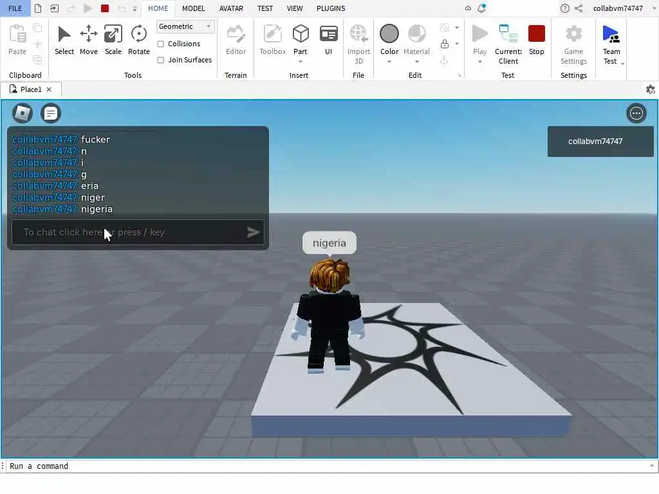
Task: Click the red stop icon in quick access bar
Action: [x=105, y=8]
